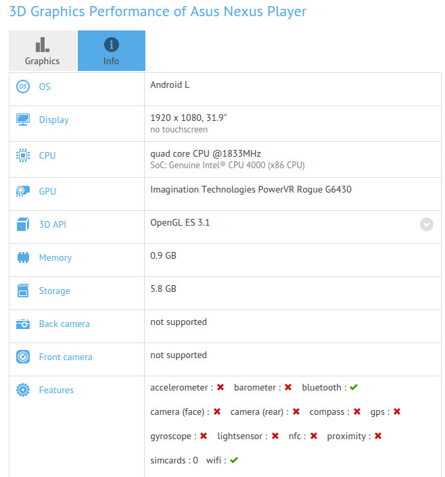Expand the OpenGL ES 3.1 details arrow
Viewport: 445px width, 477px height.
pyautogui.click(x=426, y=224)
